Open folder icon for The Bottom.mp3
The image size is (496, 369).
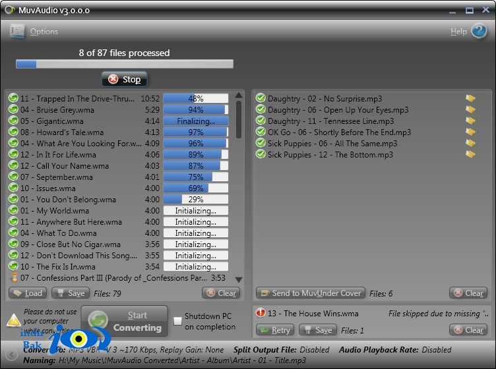[x=470, y=154]
